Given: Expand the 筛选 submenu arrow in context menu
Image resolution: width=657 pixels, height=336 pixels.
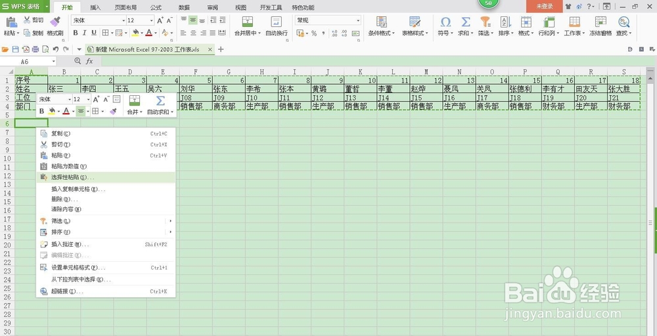Looking at the screenshot, I should [171, 220].
